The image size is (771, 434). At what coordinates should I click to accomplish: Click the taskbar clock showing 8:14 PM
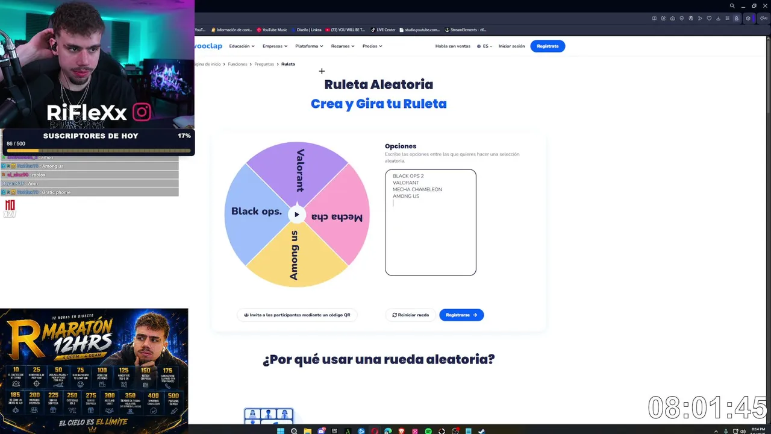click(758, 429)
